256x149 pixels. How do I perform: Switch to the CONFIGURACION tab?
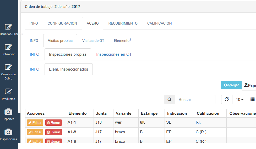pyautogui.click(x=62, y=23)
